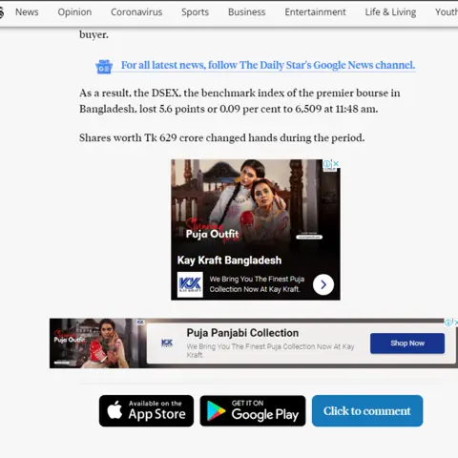The width and height of the screenshot is (458, 458).
Task: Get the app on Google Play
Action: click(x=253, y=410)
